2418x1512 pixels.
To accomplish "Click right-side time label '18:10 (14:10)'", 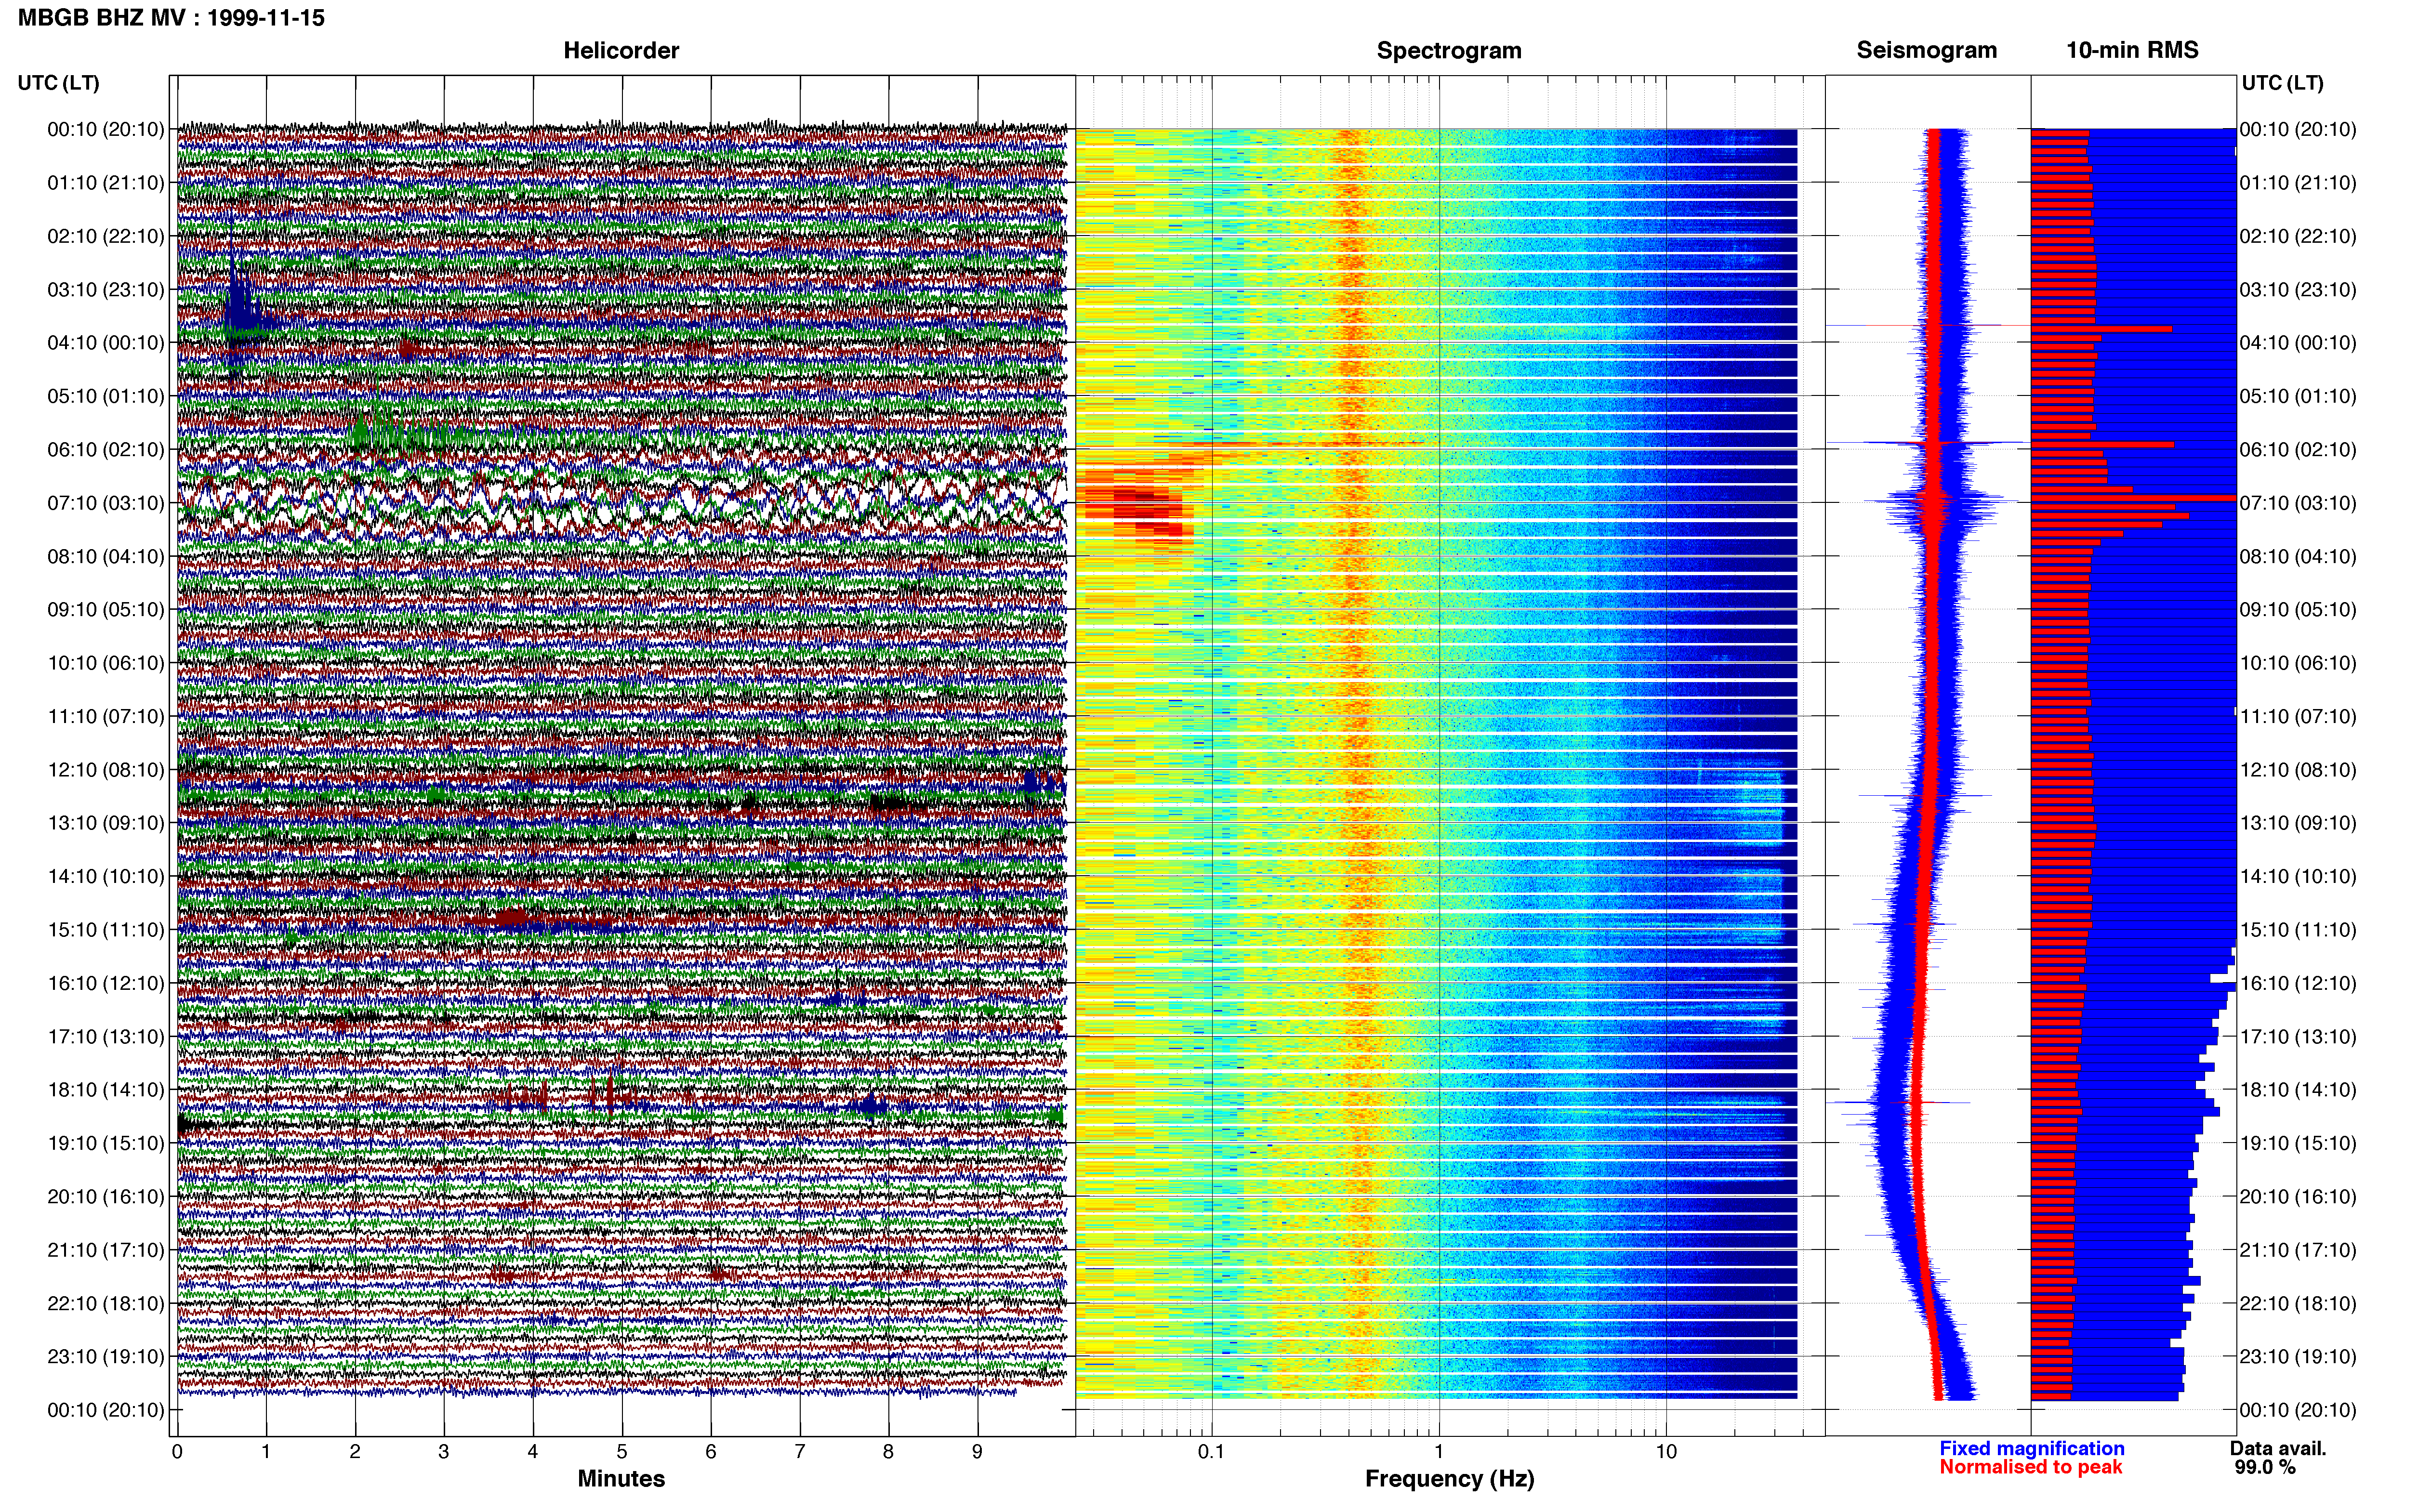I will pos(2298,1089).
